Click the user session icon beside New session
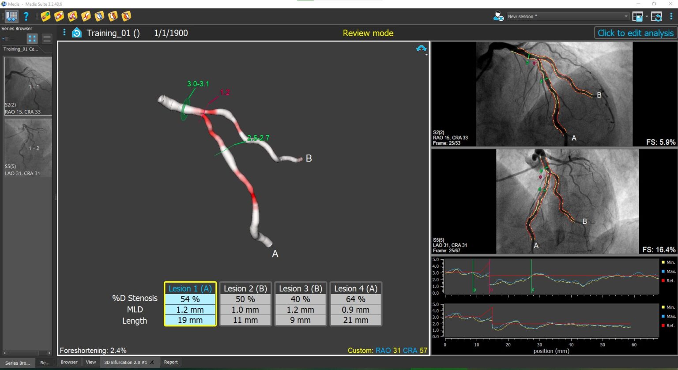Image resolution: width=678 pixels, height=370 pixels. pos(498,17)
